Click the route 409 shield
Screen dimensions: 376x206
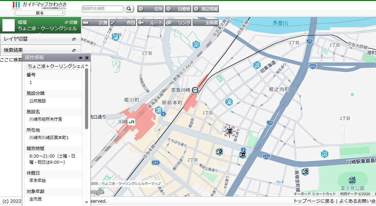pos(312,67)
